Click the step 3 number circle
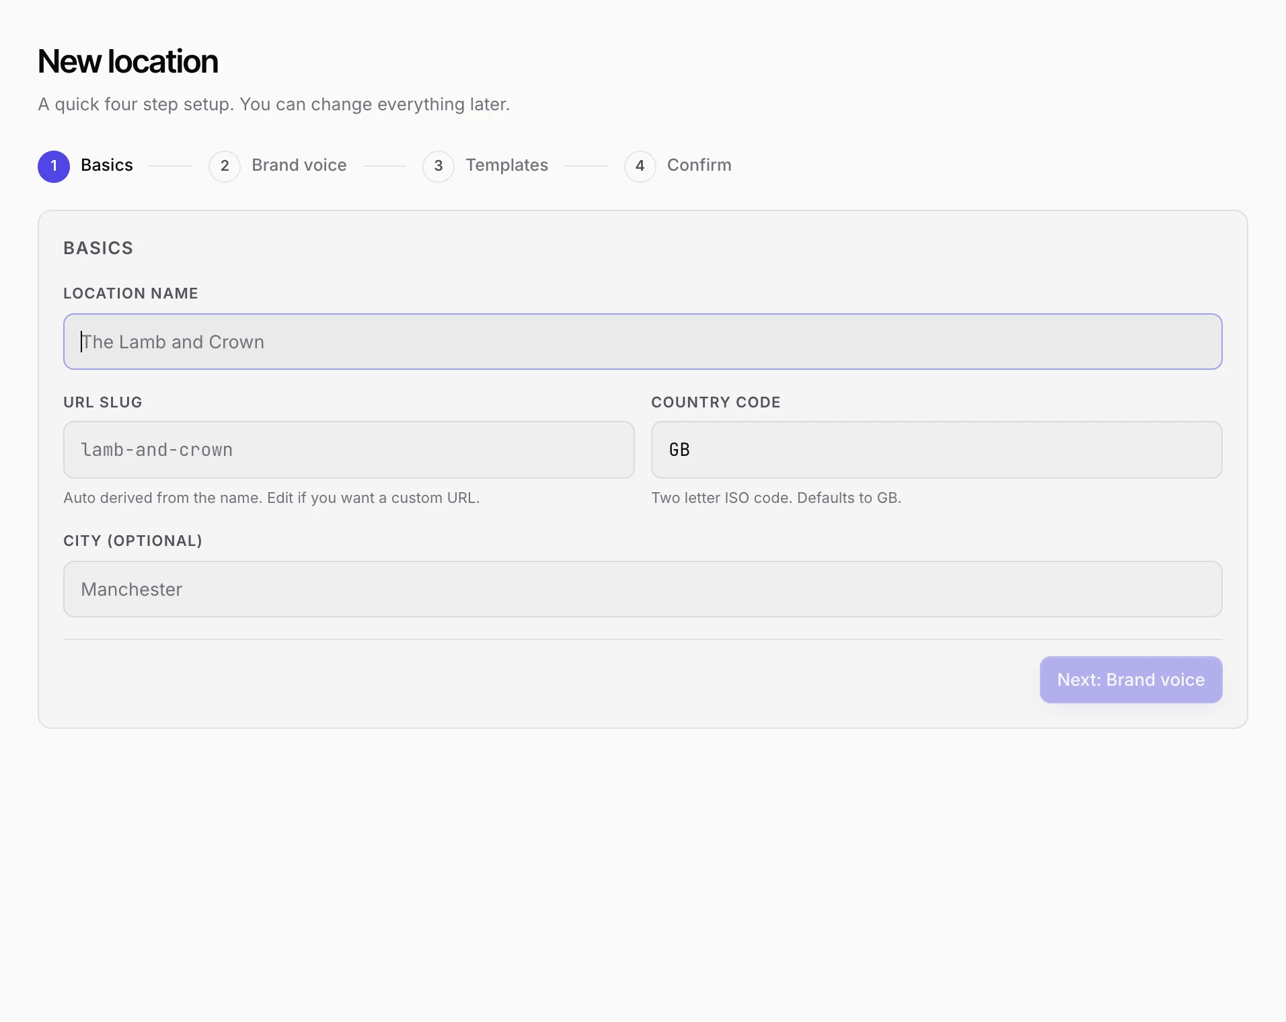This screenshot has width=1286, height=1022. pos(439,167)
